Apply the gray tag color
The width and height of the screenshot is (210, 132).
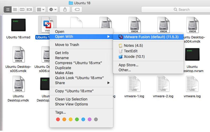(x=96, y=119)
